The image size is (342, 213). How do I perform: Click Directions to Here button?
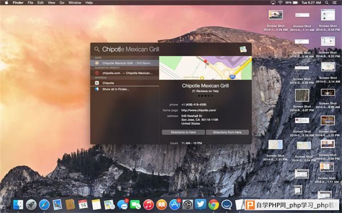pos(183,132)
